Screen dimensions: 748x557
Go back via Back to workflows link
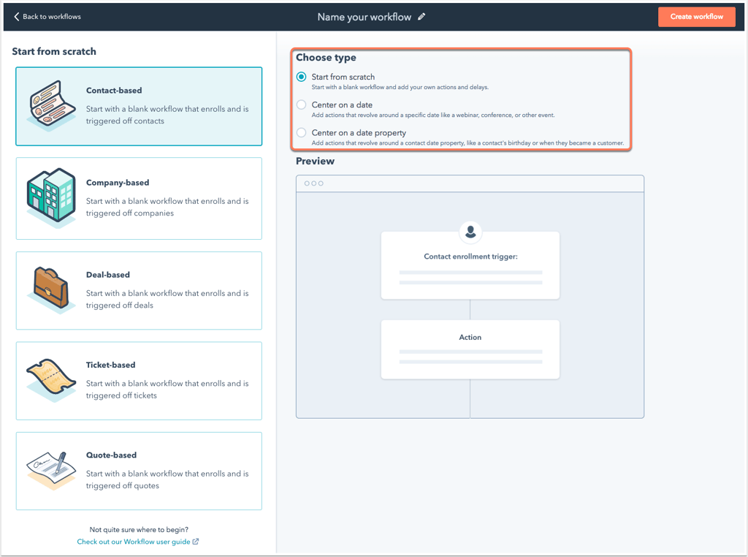tap(47, 17)
